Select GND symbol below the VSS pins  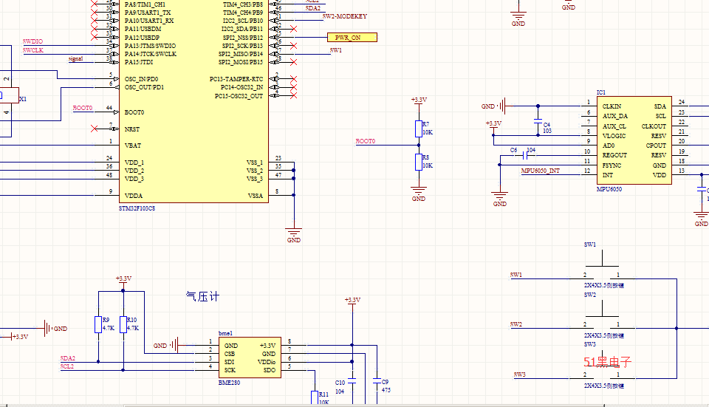coord(294,233)
